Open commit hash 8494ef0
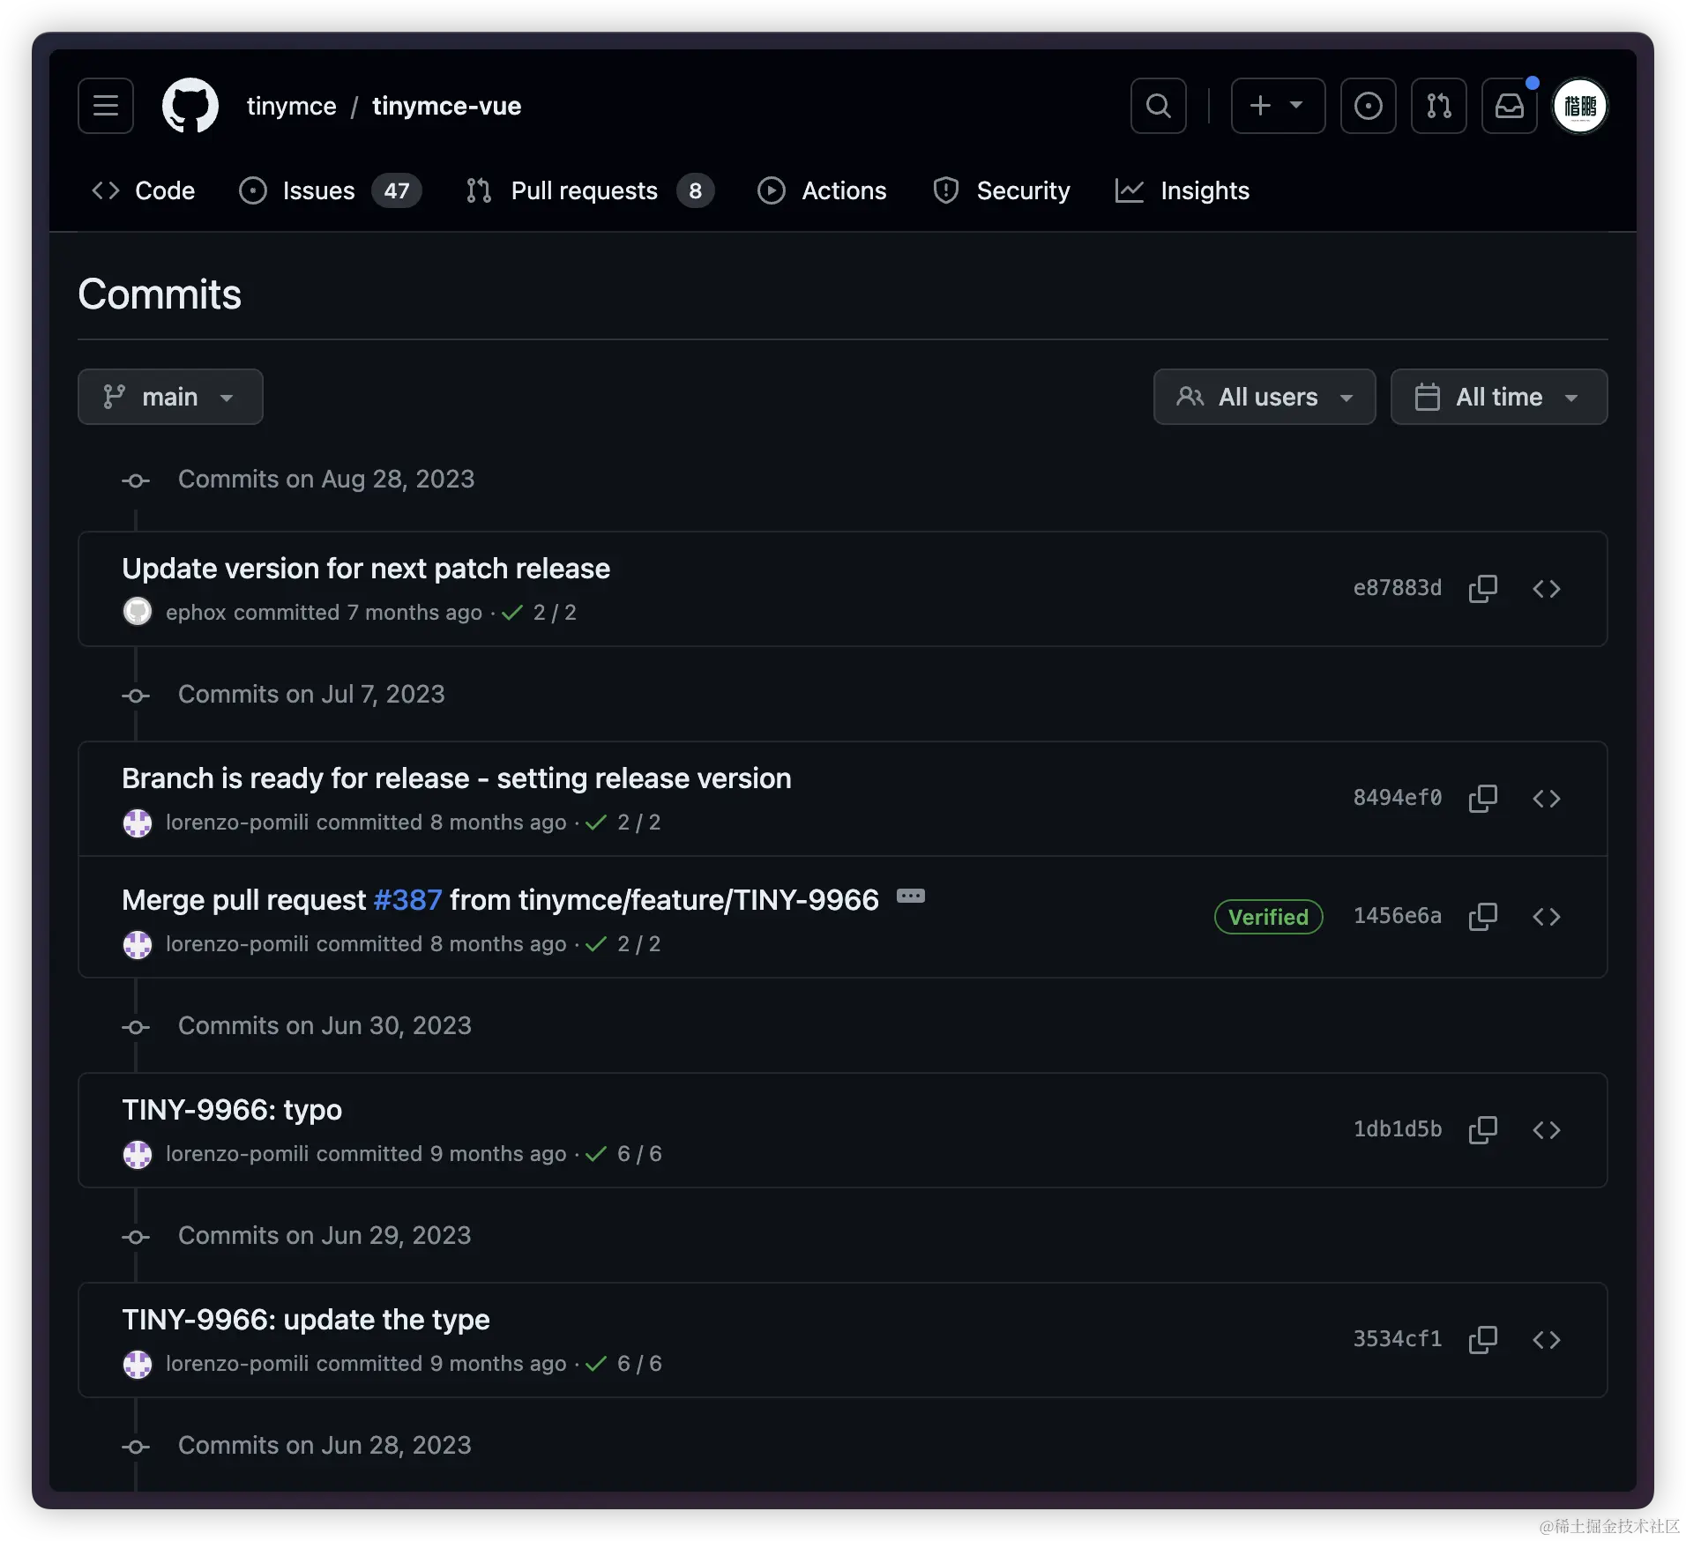The height and width of the screenshot is (1541, 1686). tap(1398, 798)
